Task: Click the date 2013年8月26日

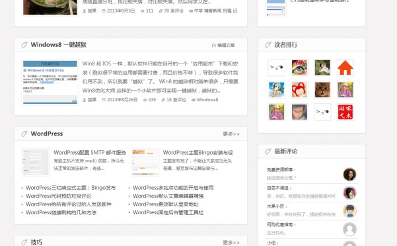Action: pyautogui.click(x=122, y=100)
